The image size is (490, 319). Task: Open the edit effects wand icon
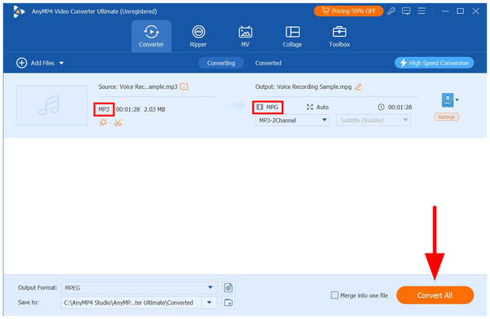(x=103, y=122)
